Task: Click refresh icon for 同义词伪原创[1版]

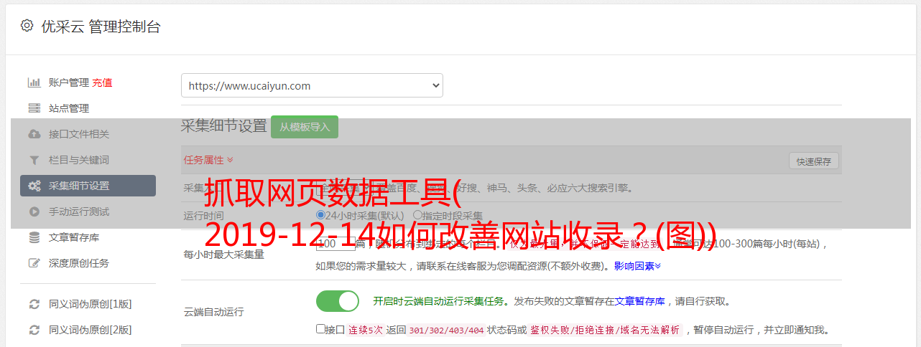Action: [x=34, y=304]
